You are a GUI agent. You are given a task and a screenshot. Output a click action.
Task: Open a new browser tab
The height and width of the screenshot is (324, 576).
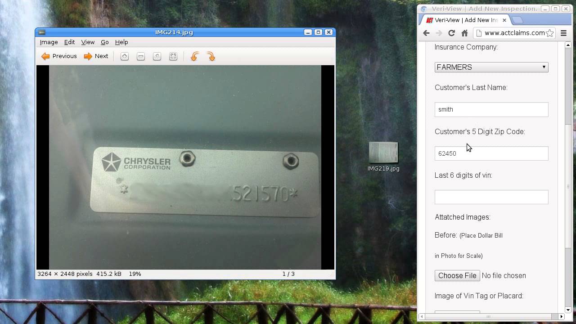coord(517,20)
